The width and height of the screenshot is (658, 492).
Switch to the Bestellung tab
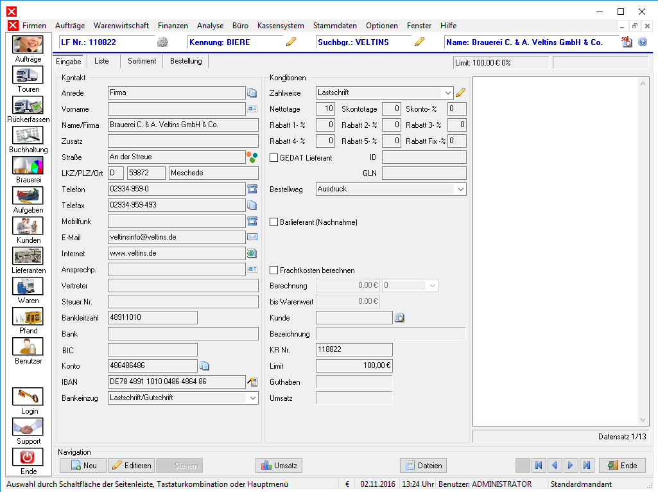pos(186,61)
